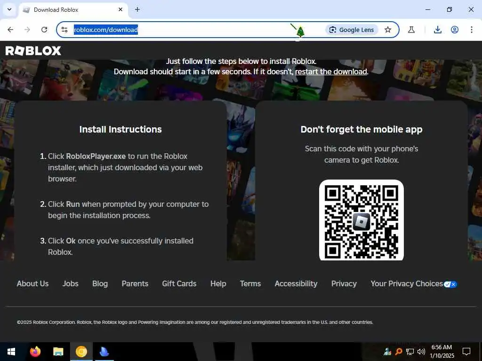Open Chrome Labs flask icon
482x361 pixels.
click(x=411, y=30)
